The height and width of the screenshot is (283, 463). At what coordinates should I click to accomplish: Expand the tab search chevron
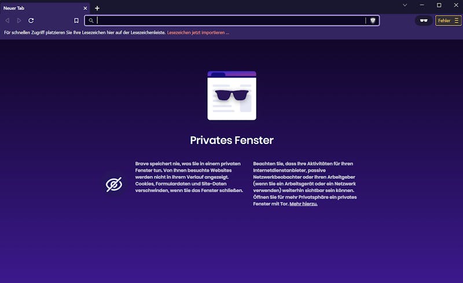click(x=405, y=5)
